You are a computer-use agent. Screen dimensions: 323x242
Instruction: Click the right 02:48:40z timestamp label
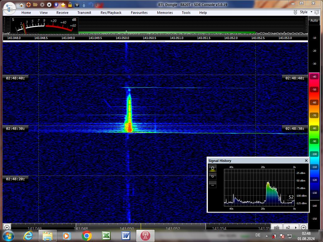(295, 78)
